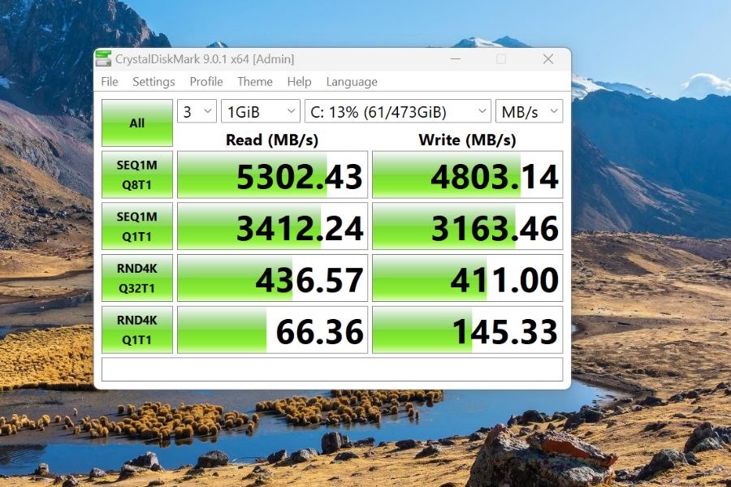Open the test size dropdown showing 1GiB
The width and height of the screenshot is (731, 487).
[x=260, y=111]
